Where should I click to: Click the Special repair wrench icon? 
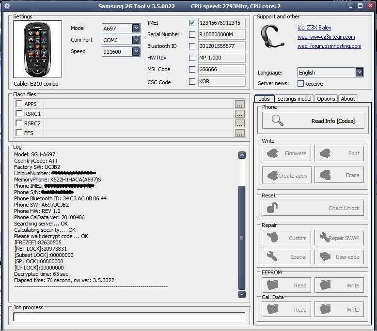(x=272, y=256)
